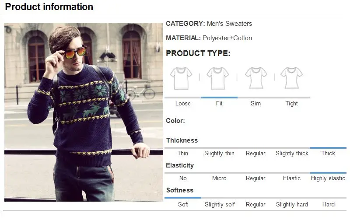Click the Slightly solf softness option
This screenshot has width=350, height=220.
point(220,204)
